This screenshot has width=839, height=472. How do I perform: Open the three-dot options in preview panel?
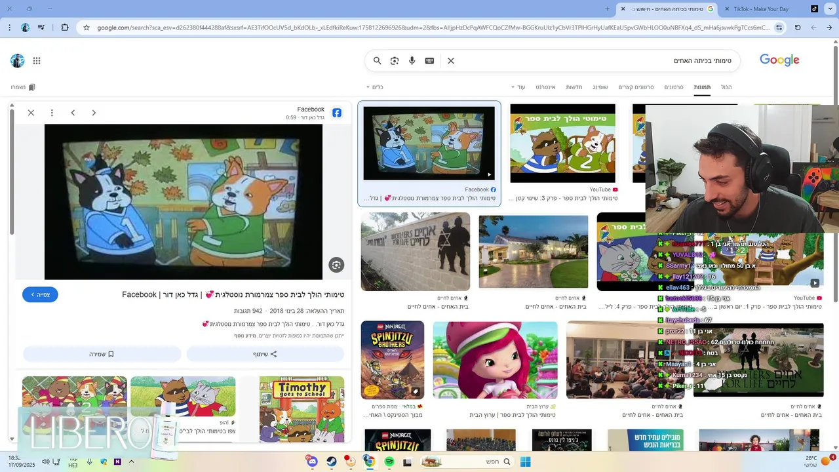52,113
